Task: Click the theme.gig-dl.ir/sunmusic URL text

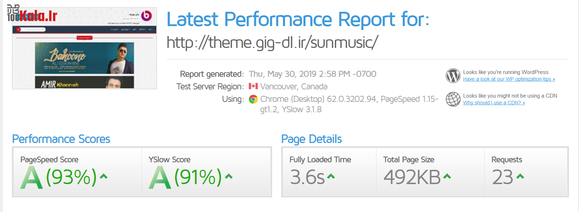Action: tap(272, 43)
